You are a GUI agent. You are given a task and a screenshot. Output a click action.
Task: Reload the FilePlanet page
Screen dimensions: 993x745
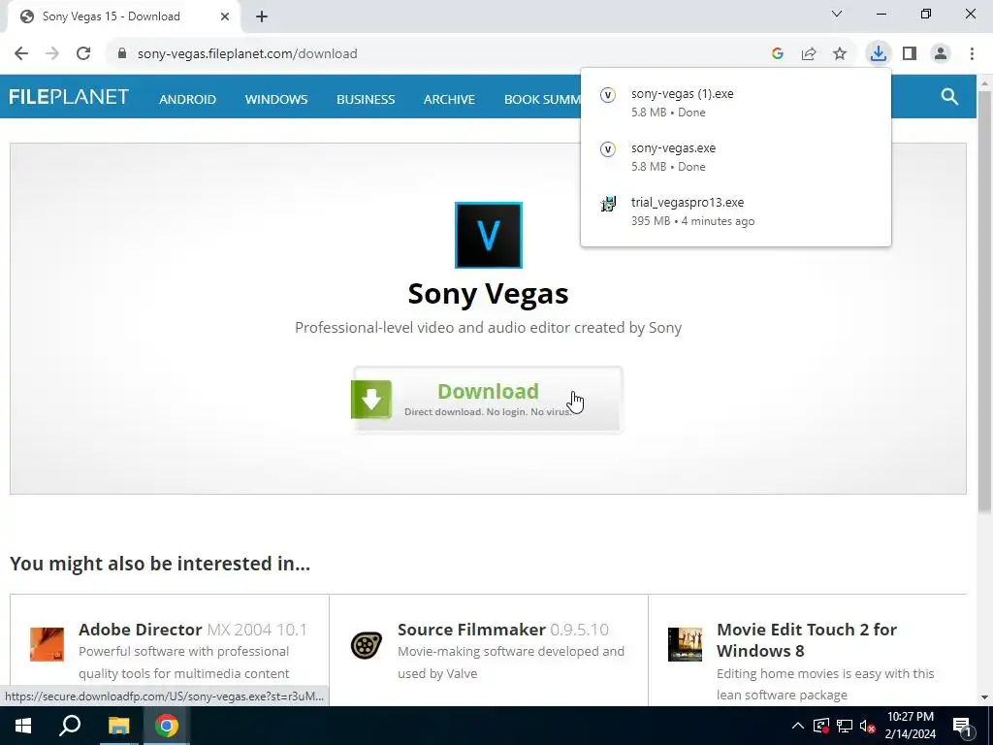click(x=83, y=54)
